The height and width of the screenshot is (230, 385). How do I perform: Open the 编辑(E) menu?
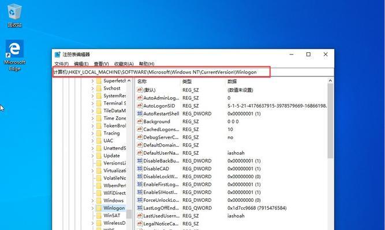81,64
